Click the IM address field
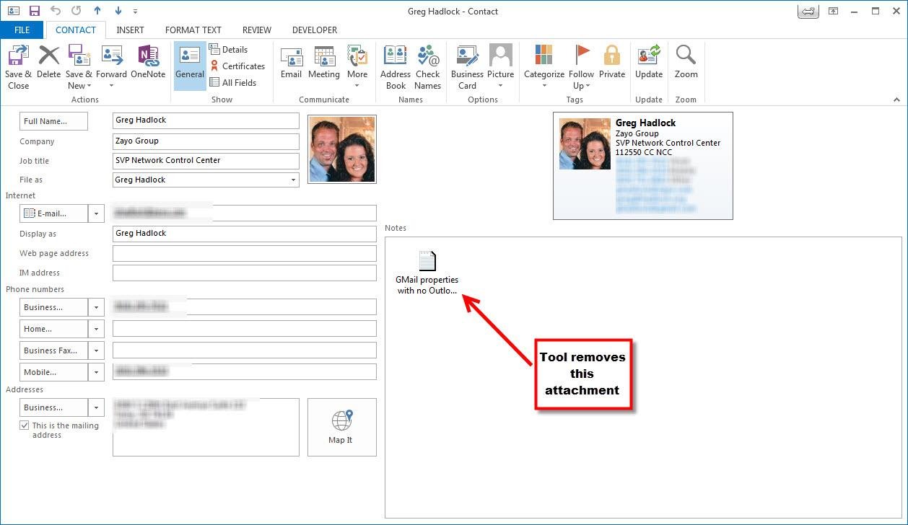Viewport: 908px width, 525px height. (245, 273)
